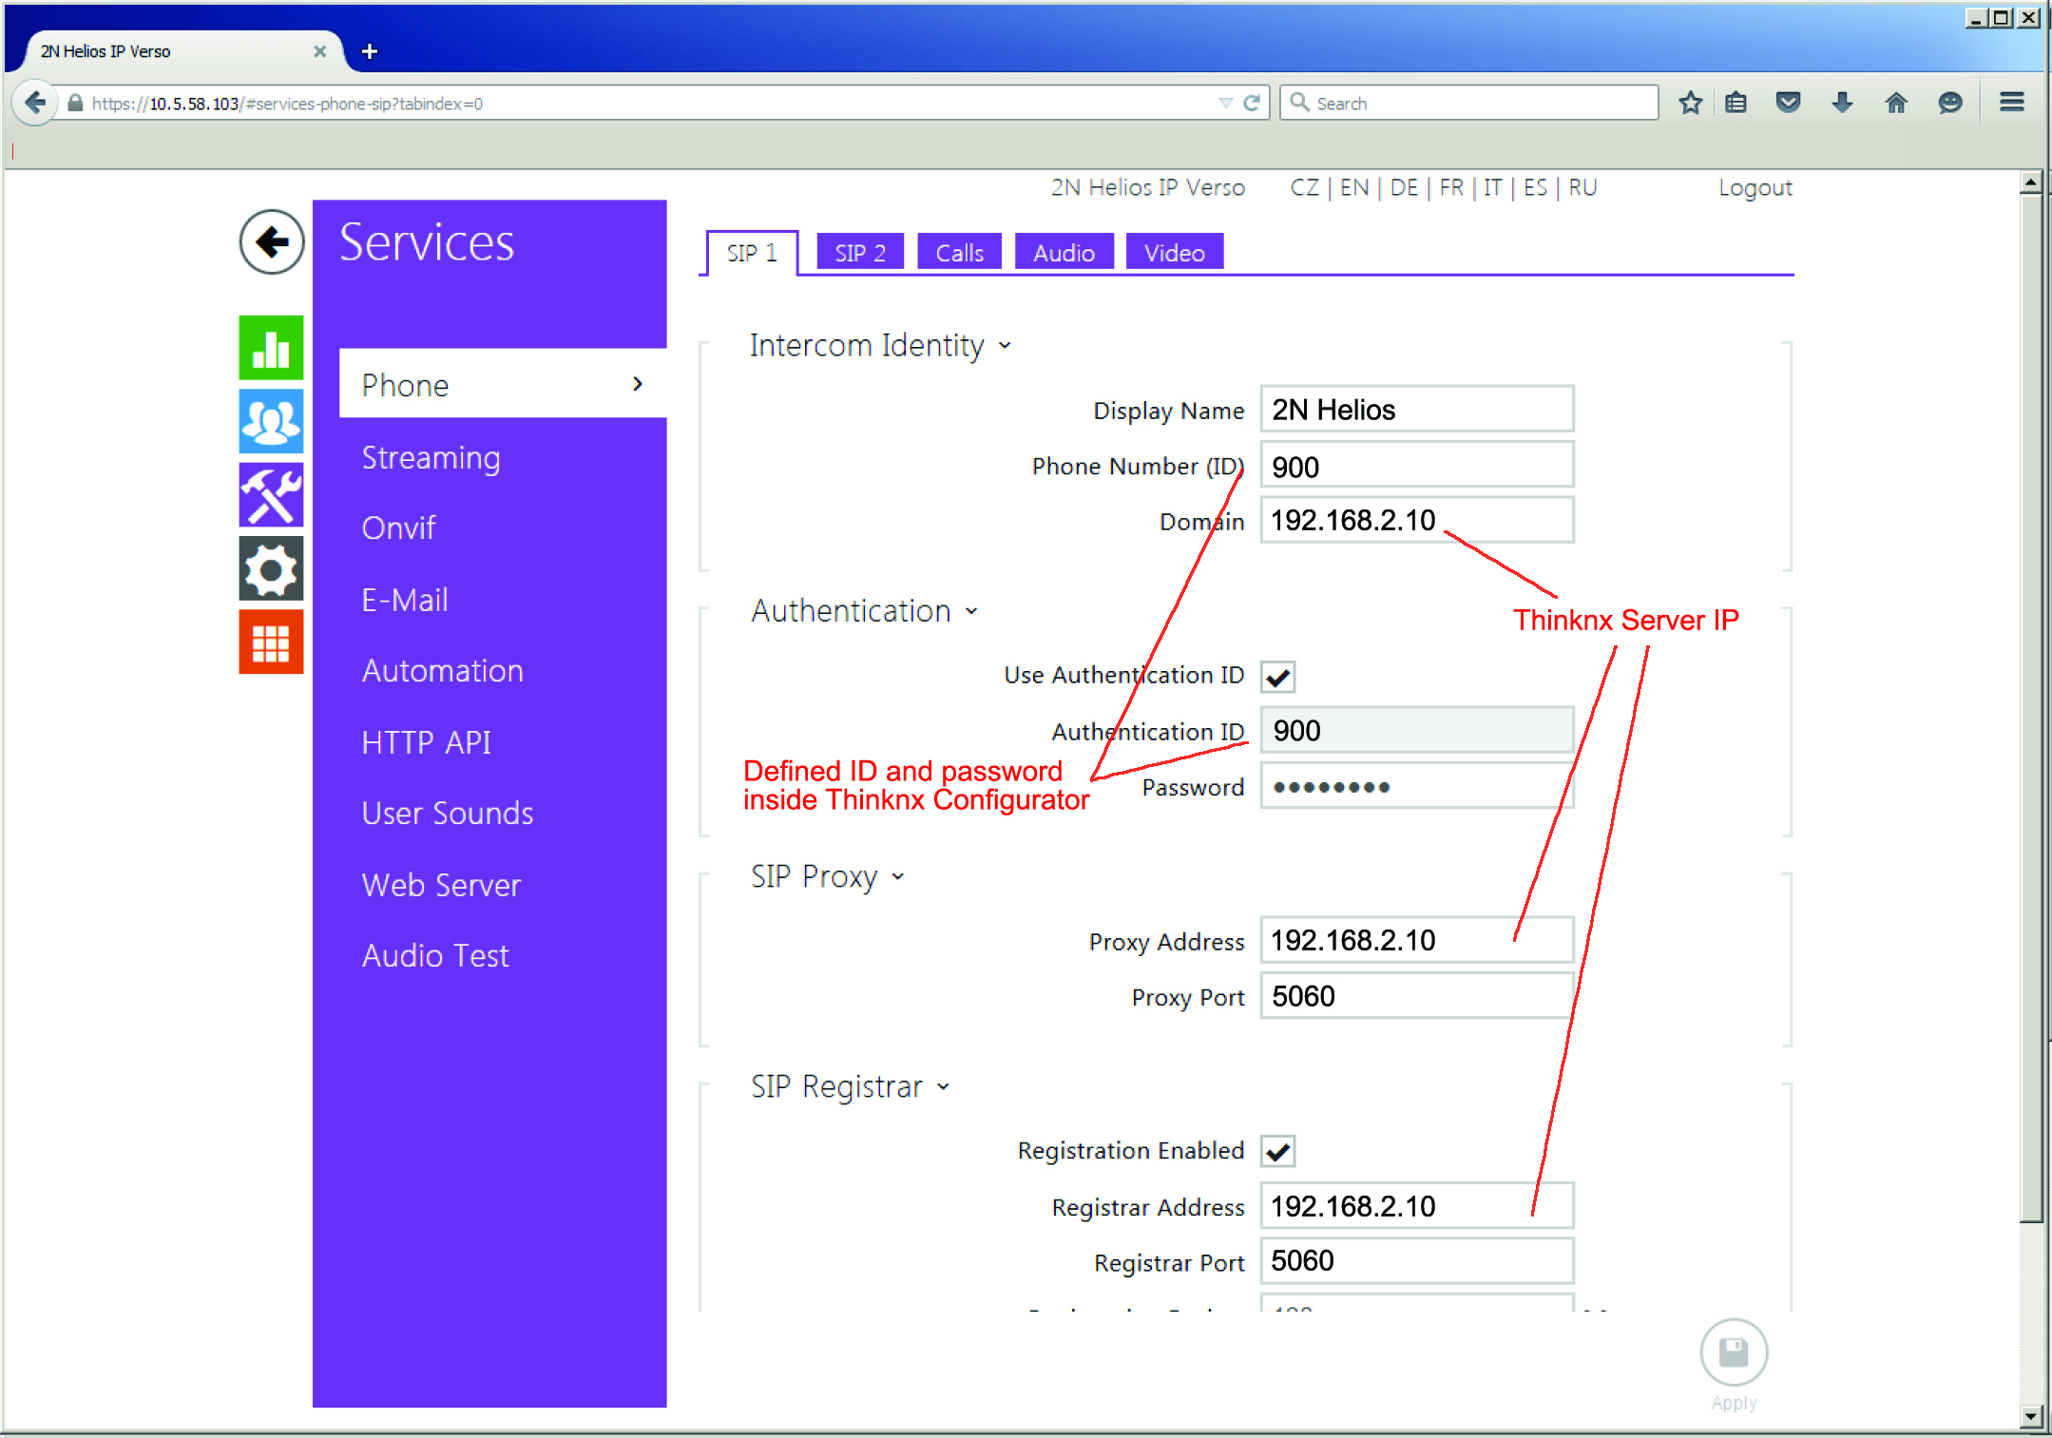
Task: Switch to the Video tab
Action: (x=1173, y=253)
